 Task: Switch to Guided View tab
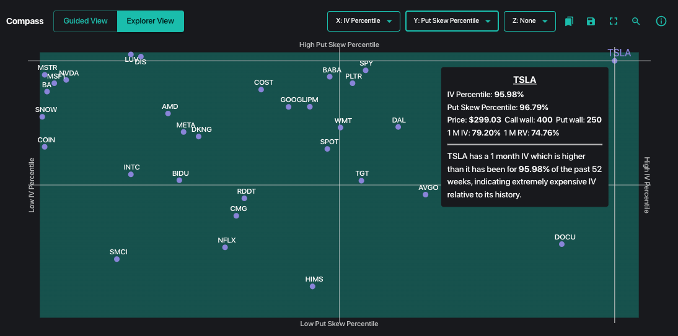(x=85, y=21)
